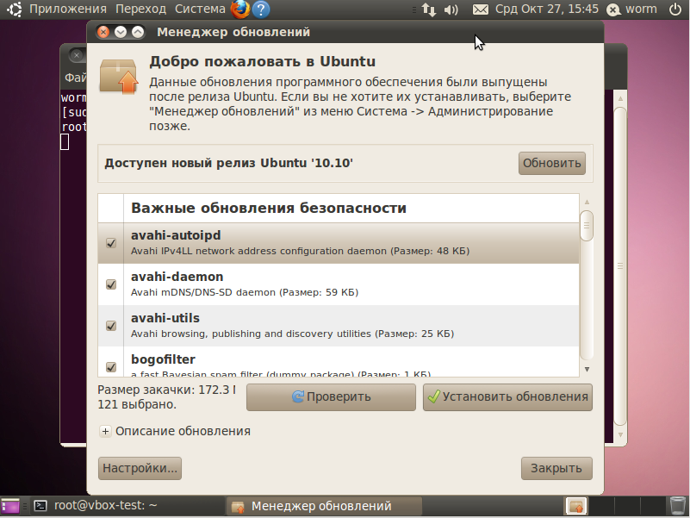Click the package box icon in welcome header
The height and width of the screenshot is (518, 690).
(118, 77)
